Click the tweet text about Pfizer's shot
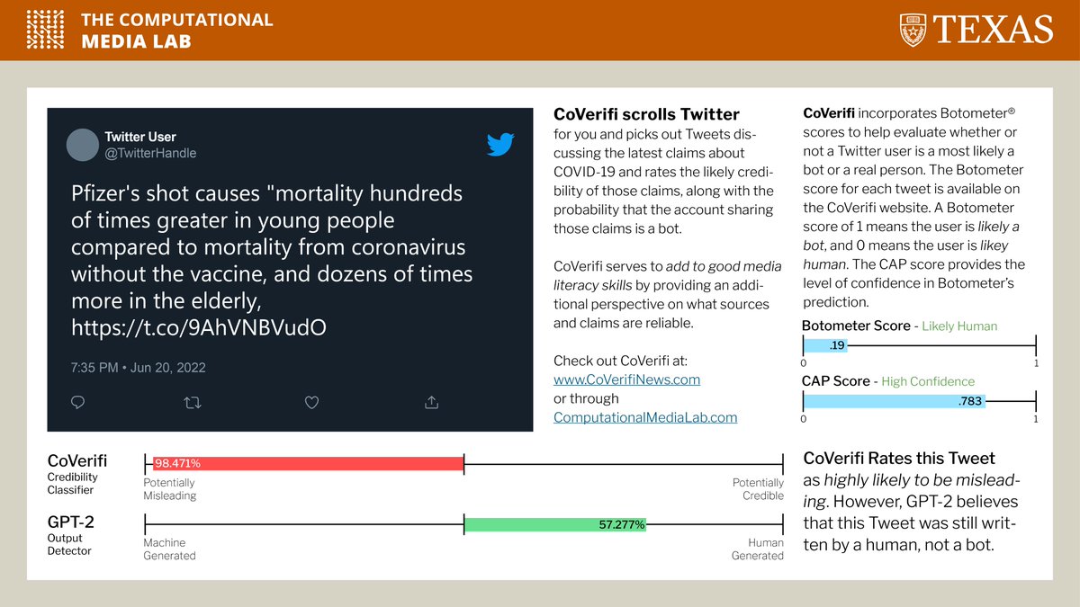 coord(272,261)
